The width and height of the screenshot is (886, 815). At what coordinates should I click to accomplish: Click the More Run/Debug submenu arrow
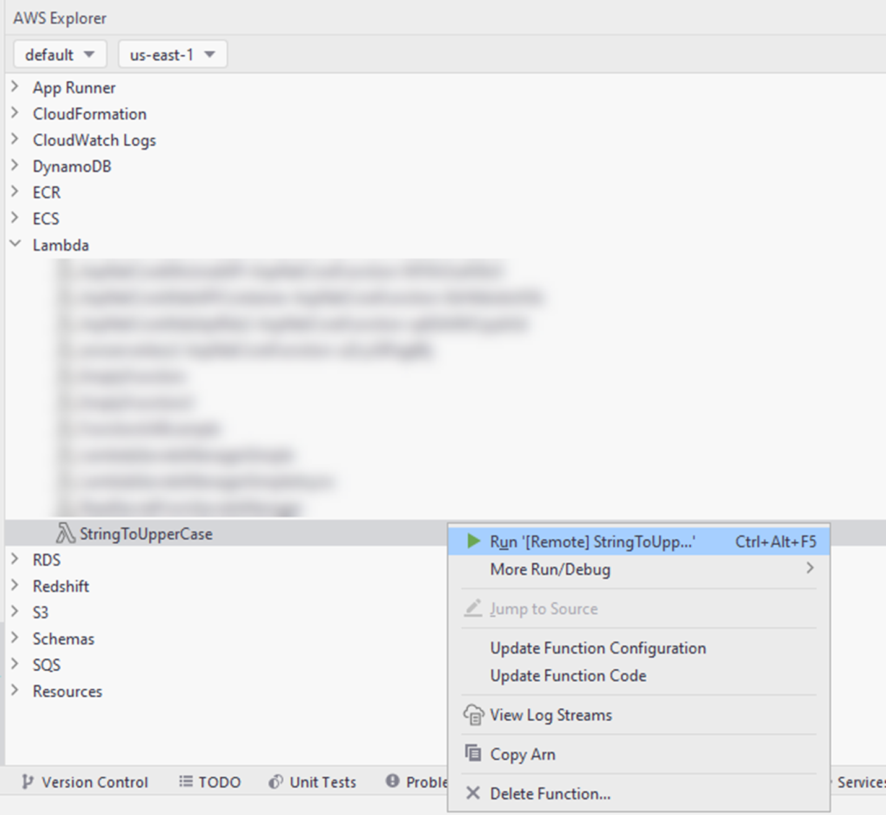coord(810,568)
